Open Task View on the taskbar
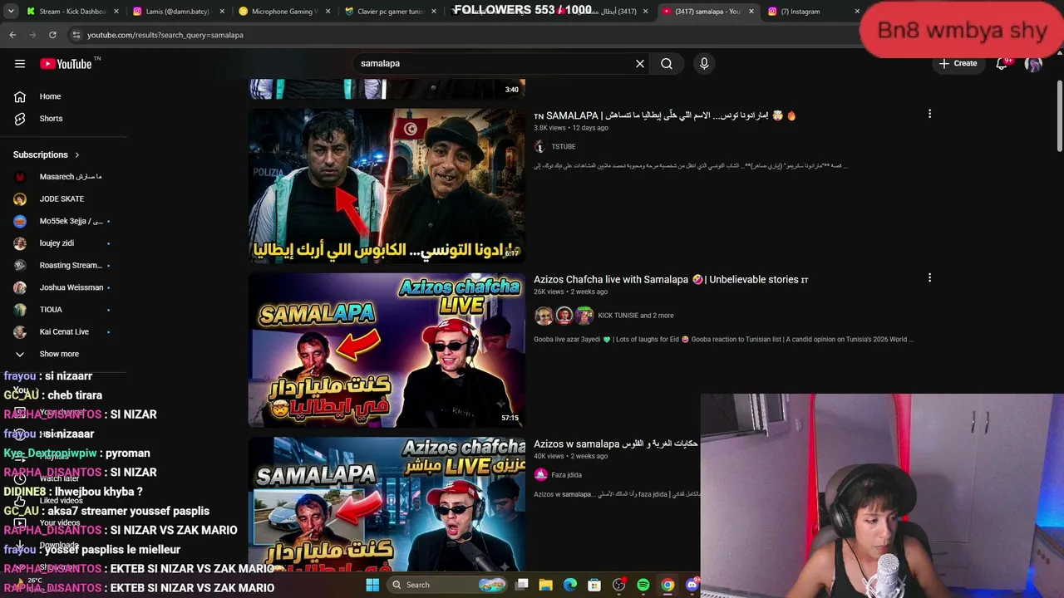Viewport: 1064px width, 598px height. 521,585
